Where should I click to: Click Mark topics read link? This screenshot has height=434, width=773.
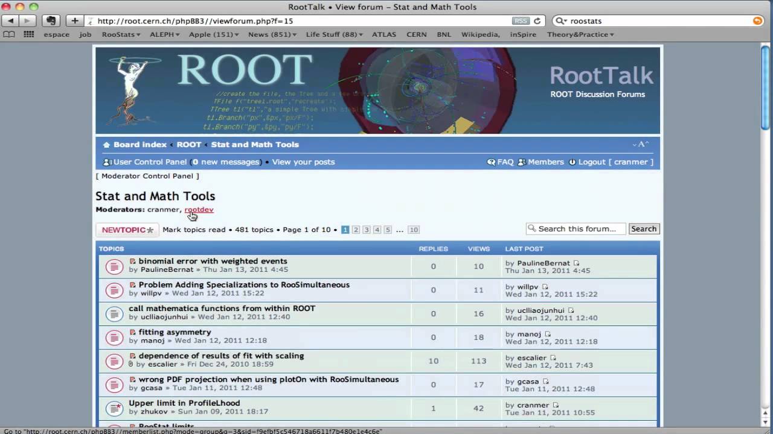(x=194, y=230)
